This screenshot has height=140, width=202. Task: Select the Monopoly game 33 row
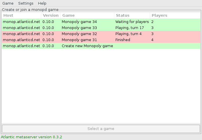click(x=79, y=28)
